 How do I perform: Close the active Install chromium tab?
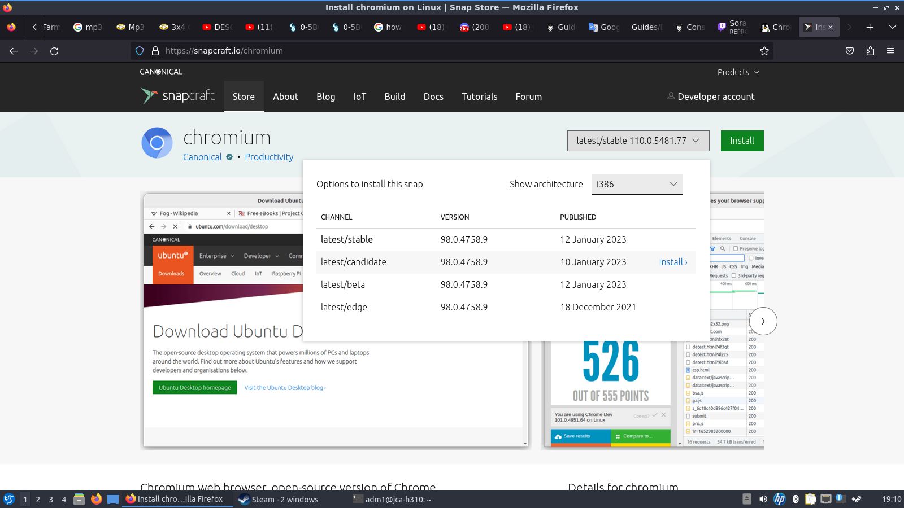tap(831, 27)
